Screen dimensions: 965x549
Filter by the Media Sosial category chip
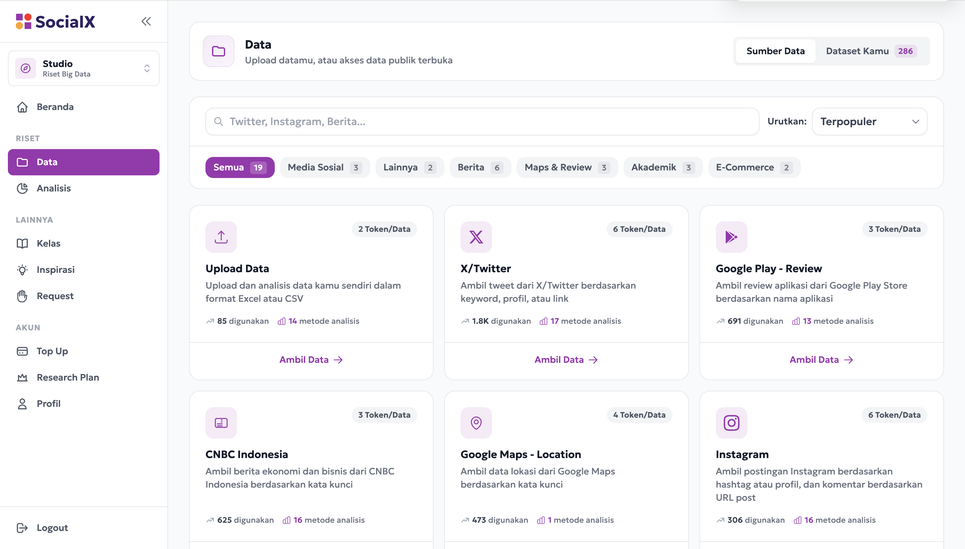(325, 167)
